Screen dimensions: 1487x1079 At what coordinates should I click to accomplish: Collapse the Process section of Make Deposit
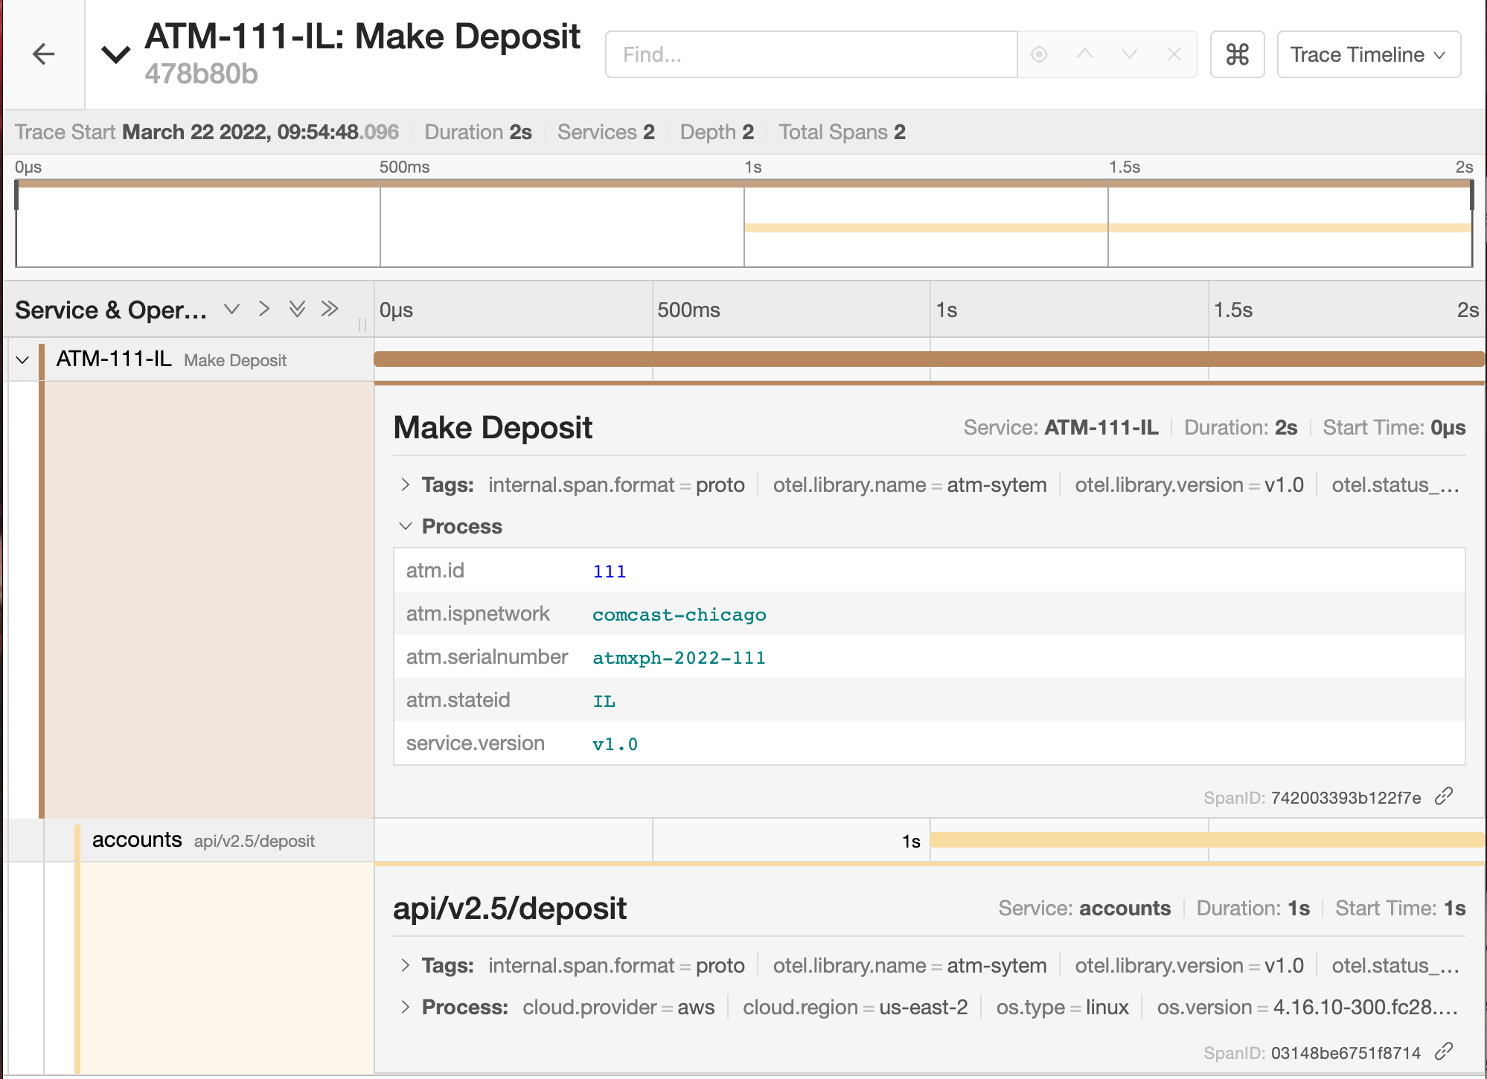[x=406, y=526]
